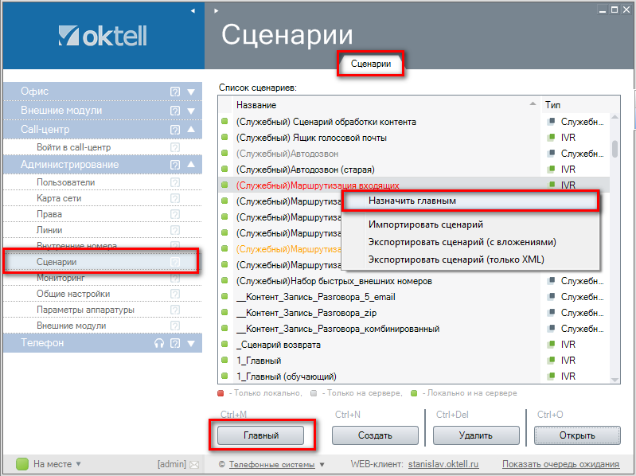
Task: Click green status icon by На месте
Action: (x=22, y=464)
